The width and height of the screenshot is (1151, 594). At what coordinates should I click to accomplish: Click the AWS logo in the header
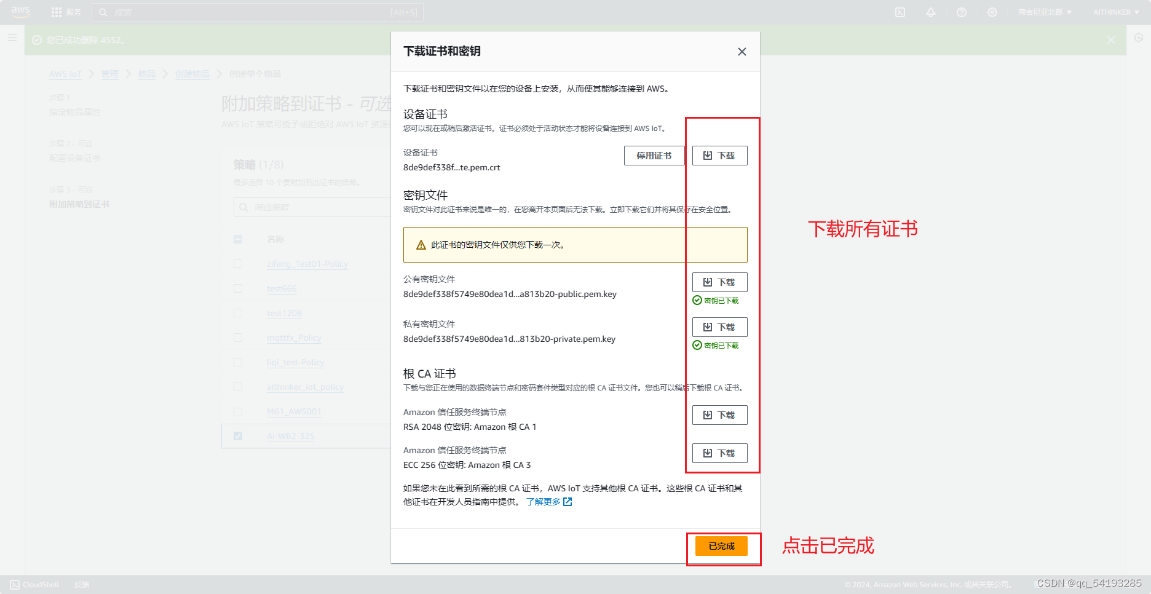point(20,12)
